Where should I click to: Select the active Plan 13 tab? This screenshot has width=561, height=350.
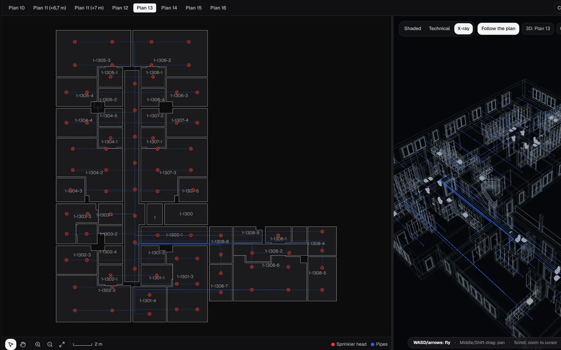coord(145,8)
